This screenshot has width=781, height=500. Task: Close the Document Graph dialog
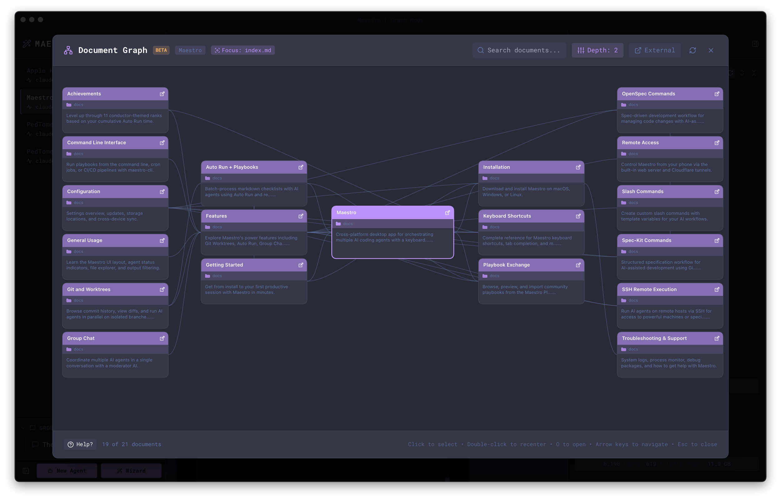711,50
